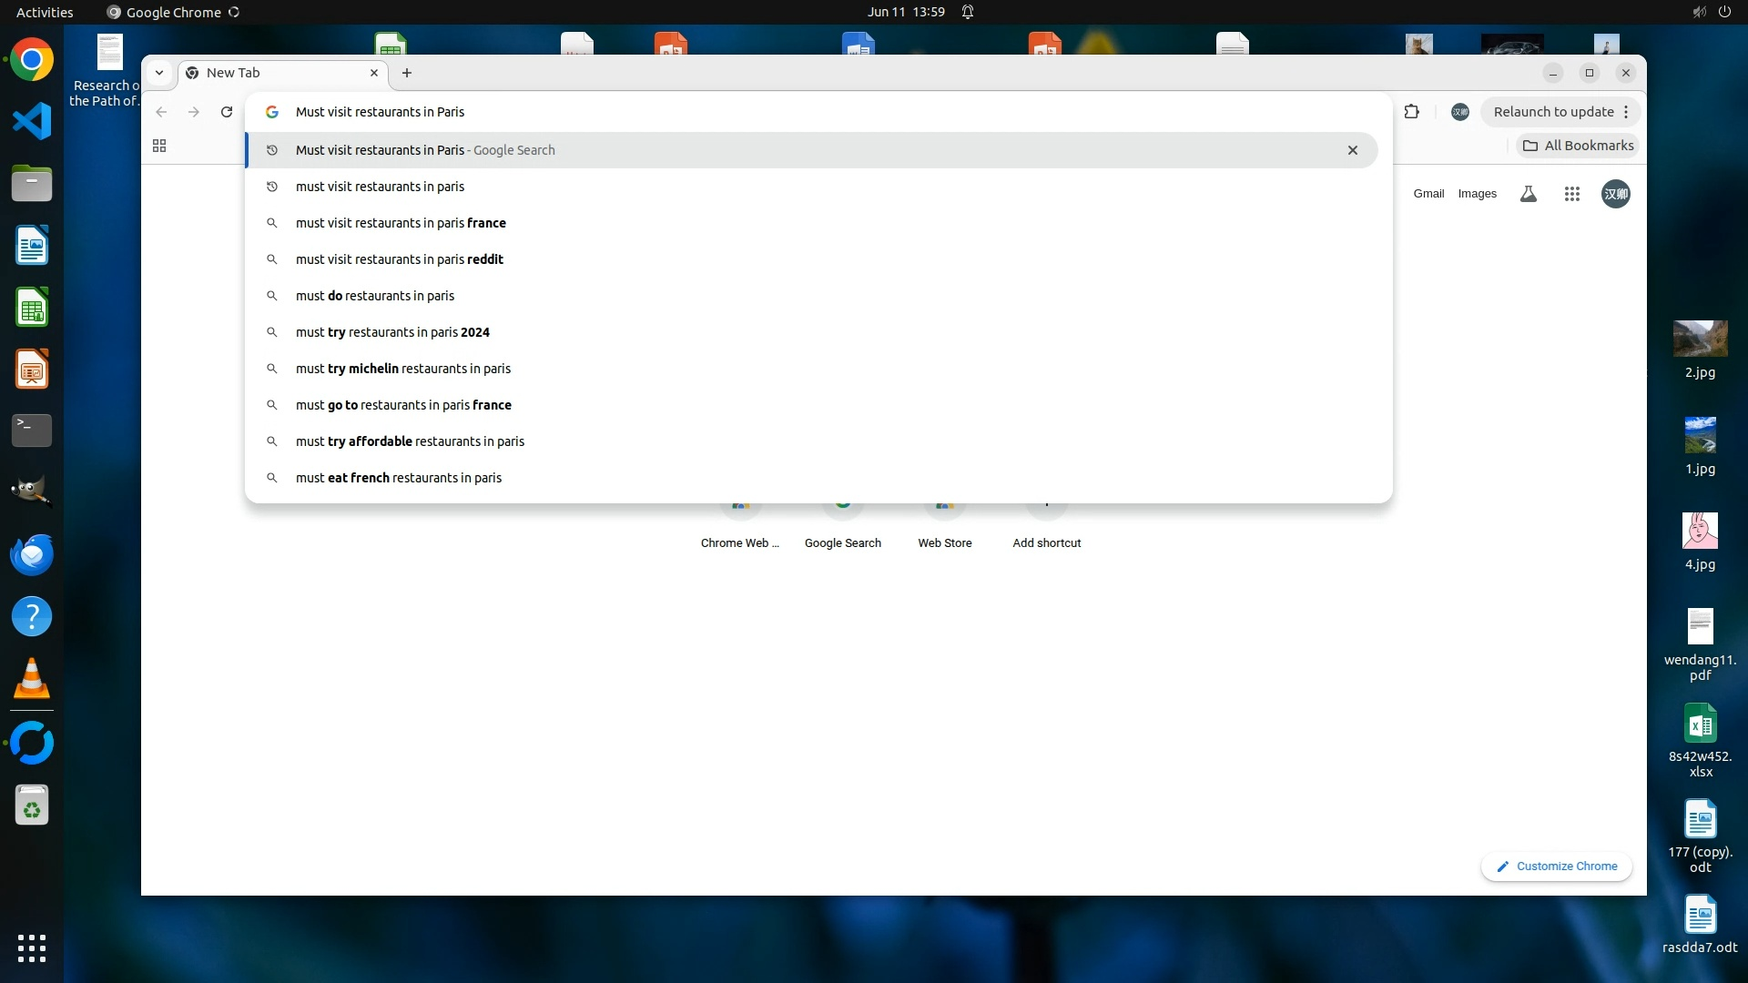Choose "must try michelin restaurants in paris"
This screenshot has height=983, width=1748.
tap(402, 369)
